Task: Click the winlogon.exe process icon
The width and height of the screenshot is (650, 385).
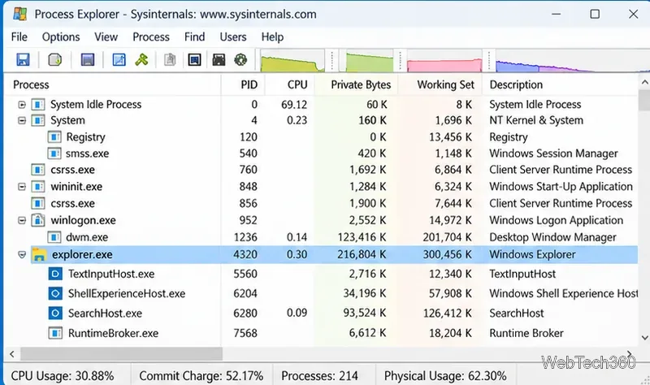Action: [x=37, y=220]
